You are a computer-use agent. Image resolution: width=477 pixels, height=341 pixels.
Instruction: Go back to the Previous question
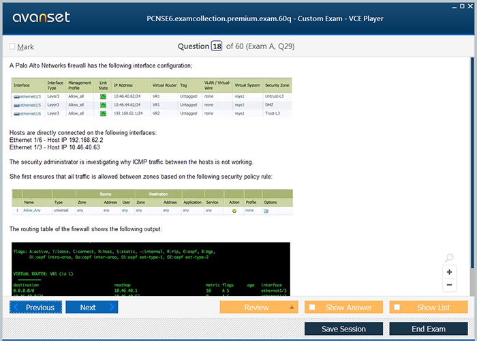point(35,308)
